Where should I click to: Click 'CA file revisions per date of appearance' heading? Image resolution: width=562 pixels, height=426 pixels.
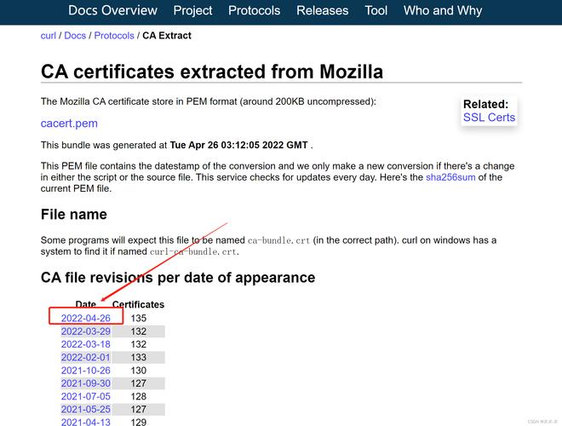tap(178, 278)
